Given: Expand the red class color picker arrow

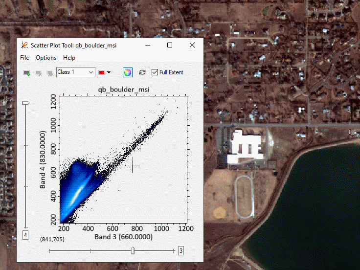Looking at the screenshot, I should point(109,72).
